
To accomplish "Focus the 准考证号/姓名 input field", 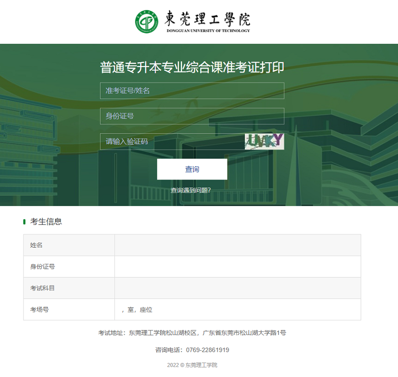I will (x=192, y=91).
